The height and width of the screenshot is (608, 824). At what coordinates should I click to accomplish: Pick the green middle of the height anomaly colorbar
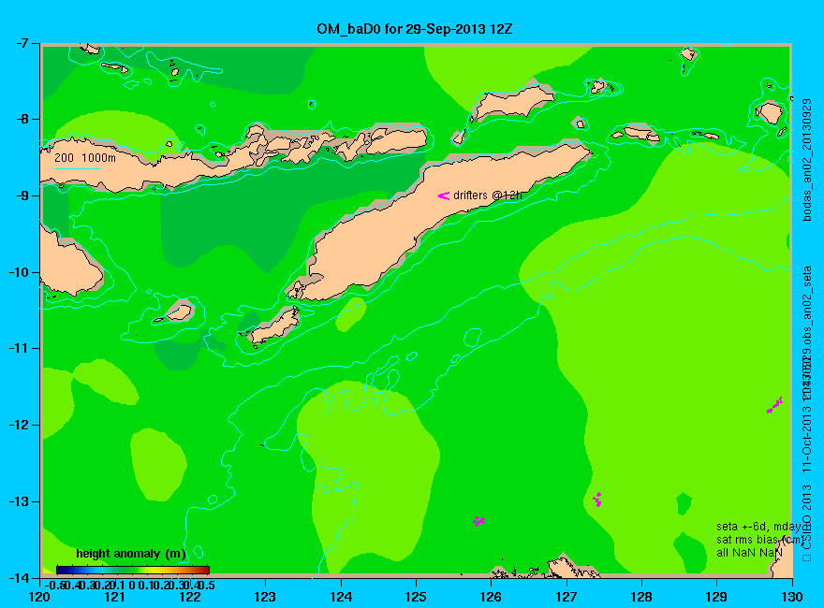[x=133, y=570]
